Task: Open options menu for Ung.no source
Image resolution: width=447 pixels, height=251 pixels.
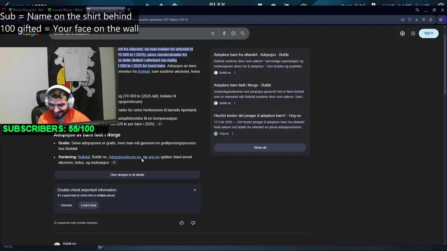Action: [x=233, y=134]
